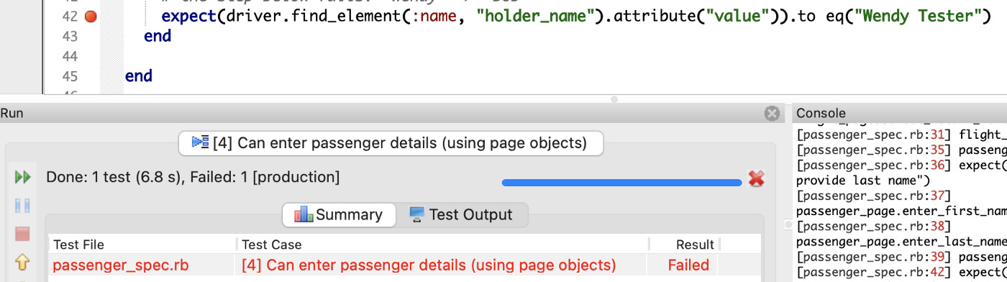Click line number 43 in the gutter
Image resolution: width=1007 pixels, height=282 pixels.
pyautogui.click(x=70, y=36)
